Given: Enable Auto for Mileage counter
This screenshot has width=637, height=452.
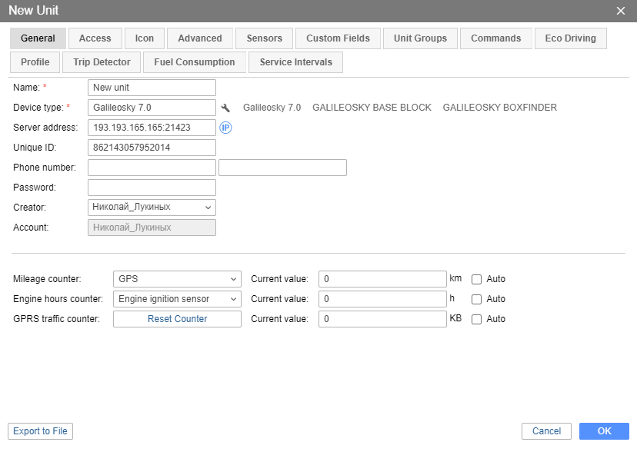Looking at the screenshot, I should (476, 279).
